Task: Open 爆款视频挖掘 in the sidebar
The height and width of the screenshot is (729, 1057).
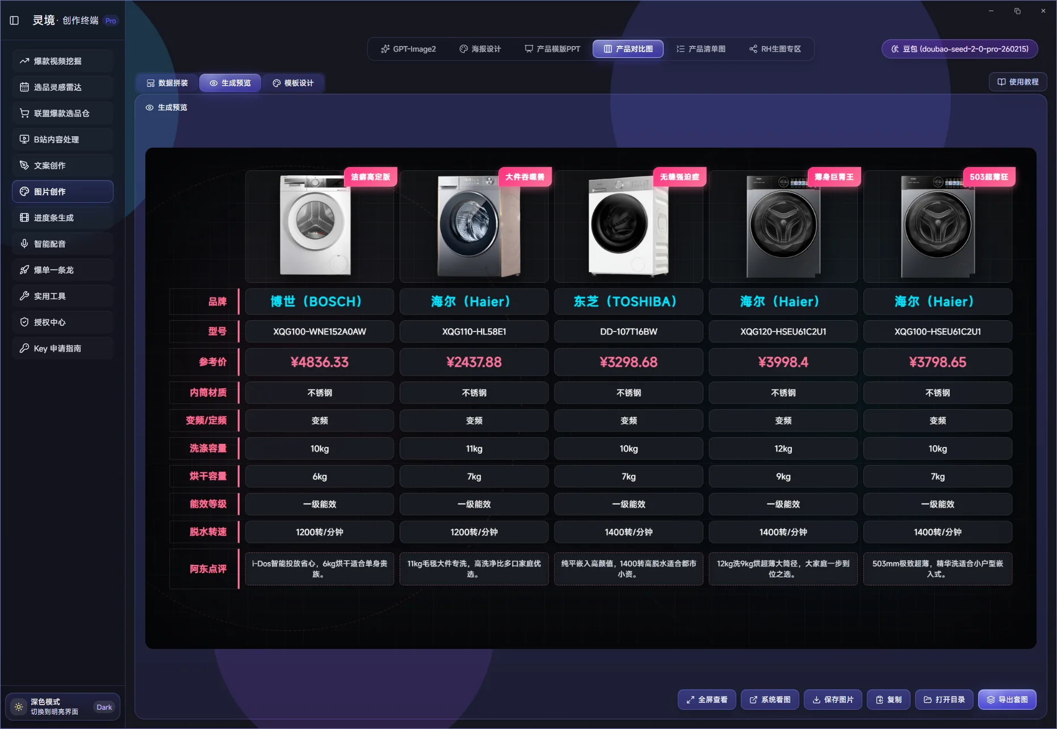Action: coord(62,61)
